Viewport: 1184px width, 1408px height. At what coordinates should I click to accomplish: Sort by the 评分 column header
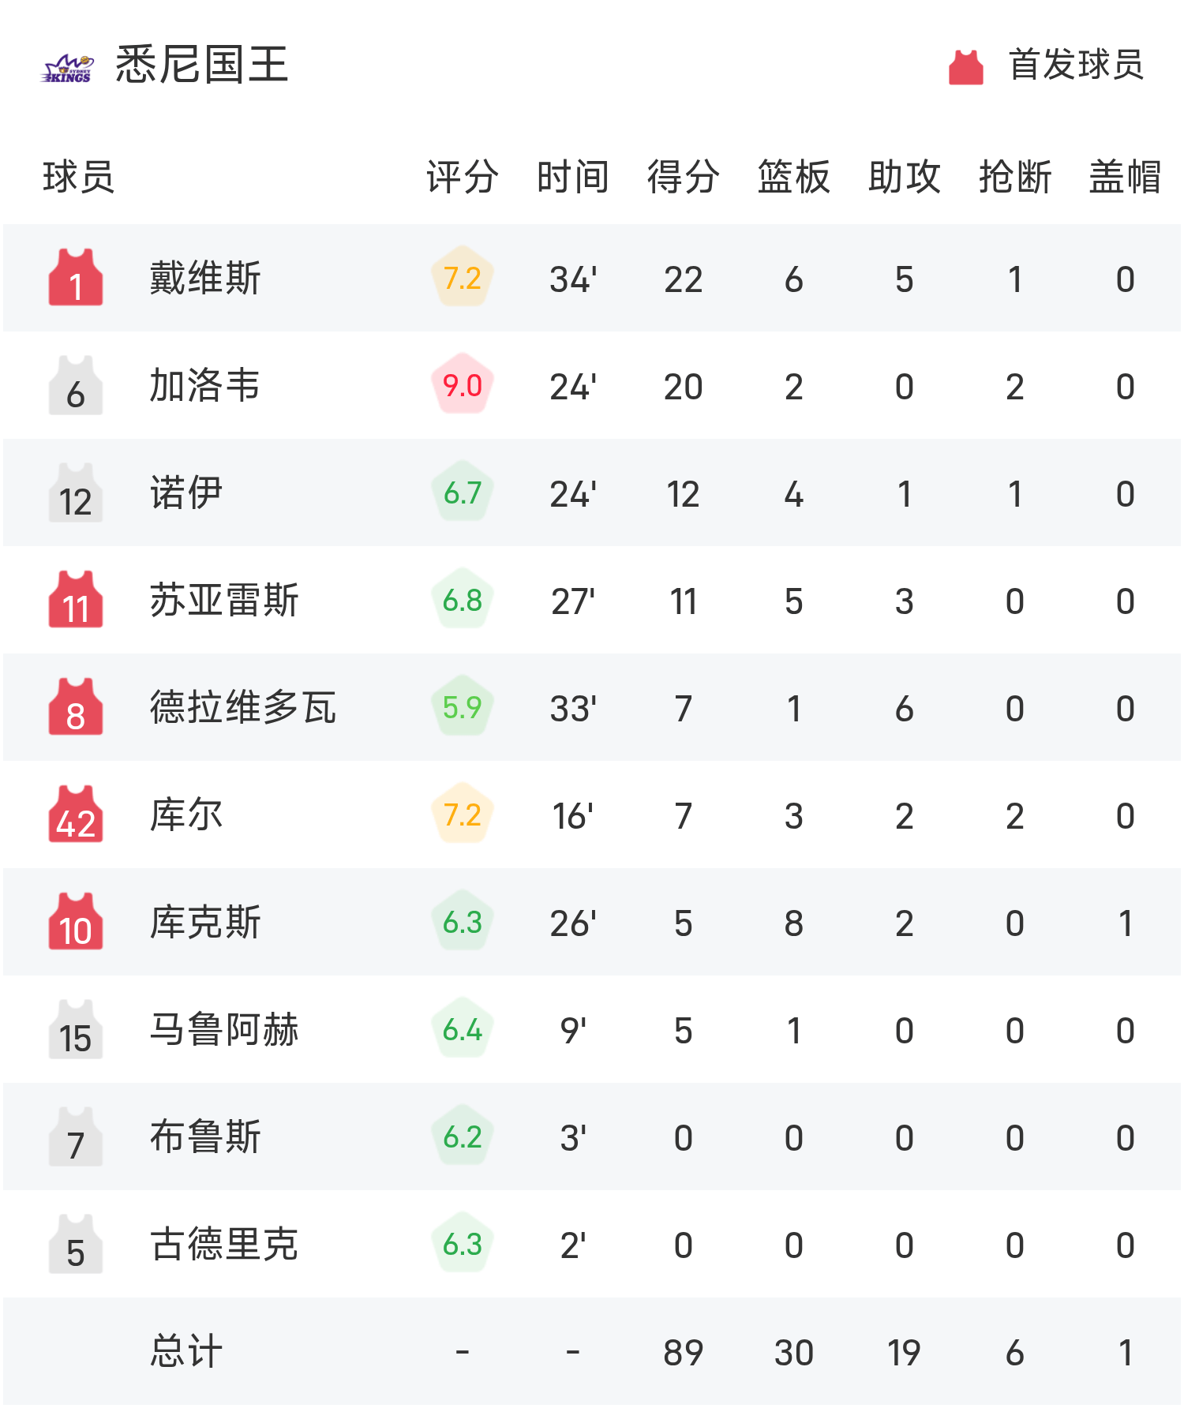pyautogui.click(x=463, y=177)
